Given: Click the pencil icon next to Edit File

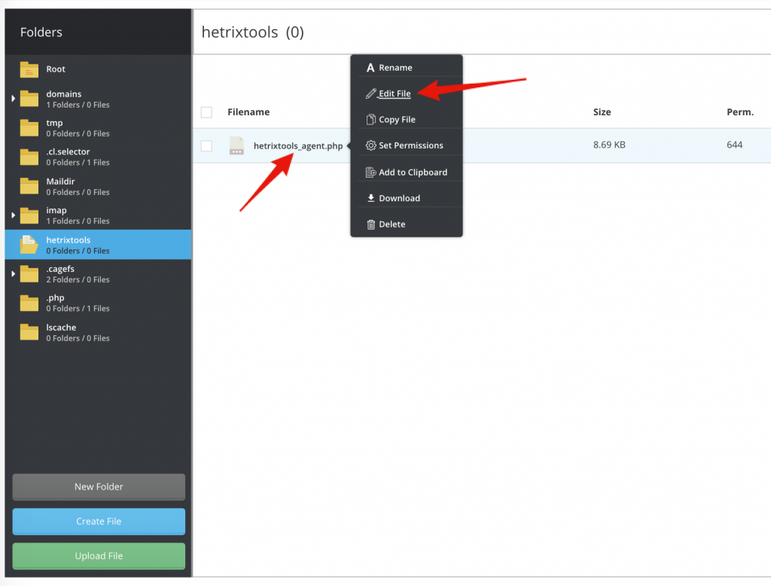Looking at the screenshot, I should (371, 93).
